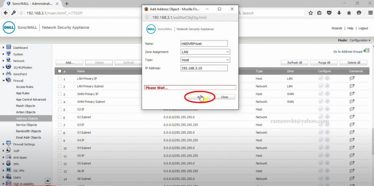Follow the Go to Address Groups link
The width and height of the screenshot is (374, 186).
(x=348, y=51)
